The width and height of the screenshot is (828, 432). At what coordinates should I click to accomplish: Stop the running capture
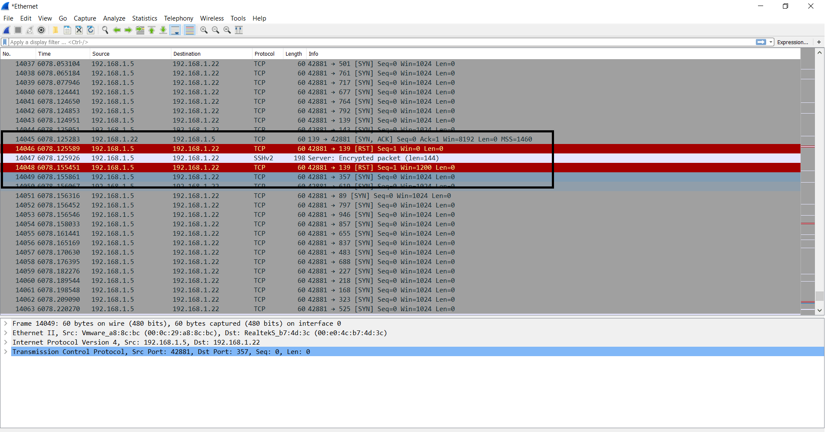pos(18,30)
